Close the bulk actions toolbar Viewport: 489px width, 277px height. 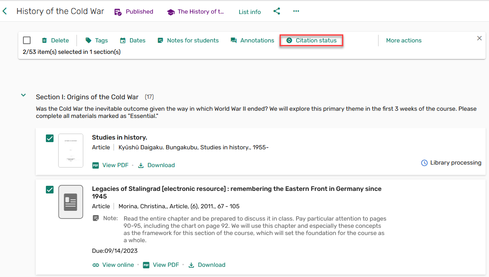click(479, 38)
